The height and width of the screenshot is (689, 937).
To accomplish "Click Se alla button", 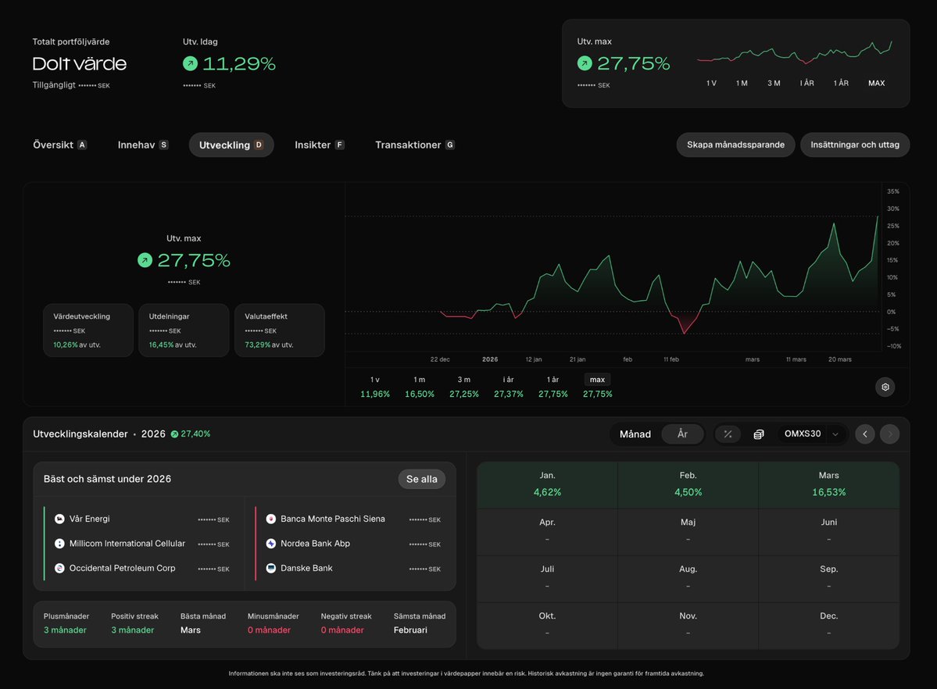I will pos(421,479).
